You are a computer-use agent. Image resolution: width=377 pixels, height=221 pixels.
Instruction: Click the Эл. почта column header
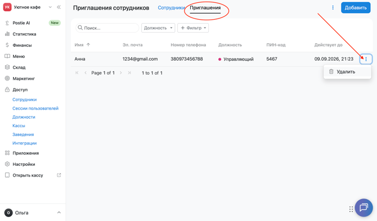point(132,45)
